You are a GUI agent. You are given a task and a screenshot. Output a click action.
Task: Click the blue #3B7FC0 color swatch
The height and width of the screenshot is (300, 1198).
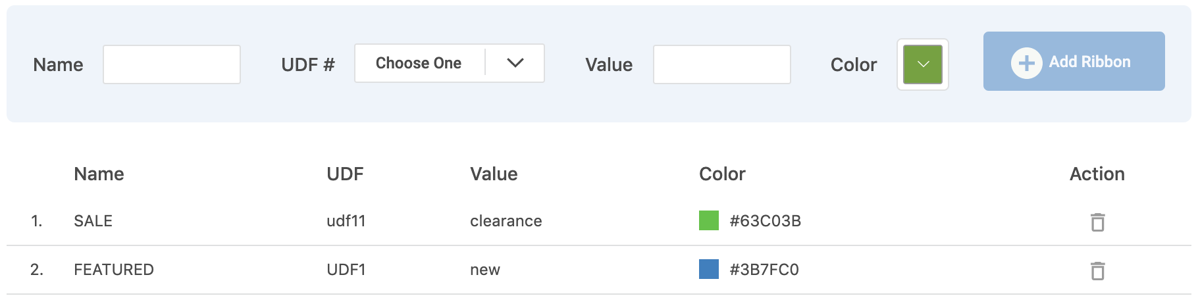(x=709, y=269)
